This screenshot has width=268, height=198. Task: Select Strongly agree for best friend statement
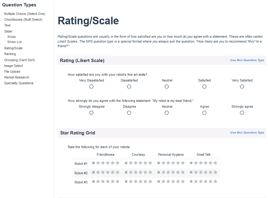click(x=242, y=113)
